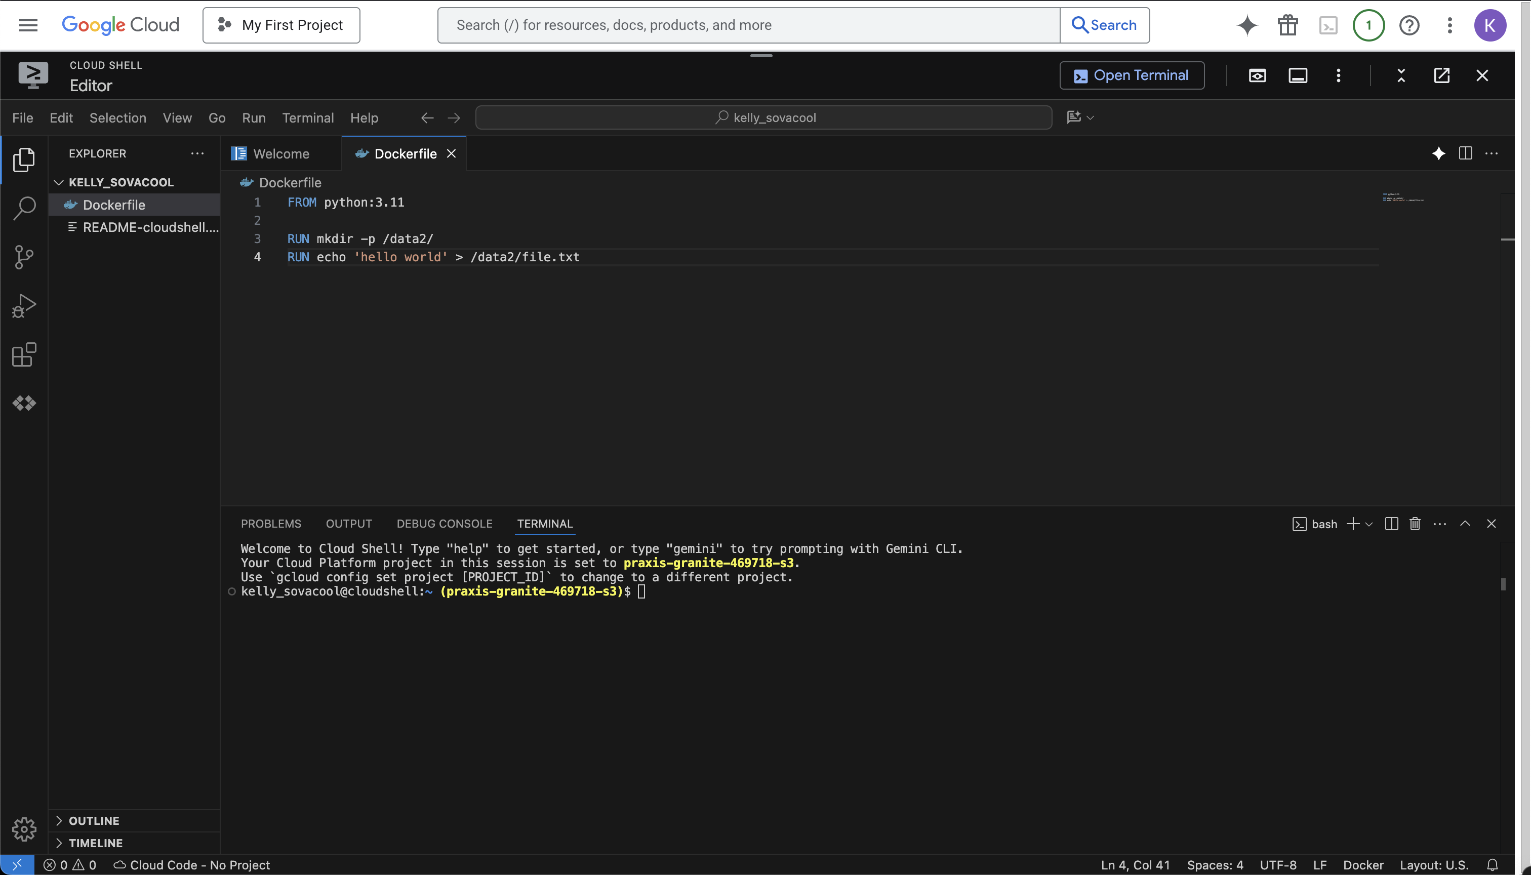Maximize the terminal panel size
The height and width of the screenshot is (875, 1531).
click(1465, 524)
